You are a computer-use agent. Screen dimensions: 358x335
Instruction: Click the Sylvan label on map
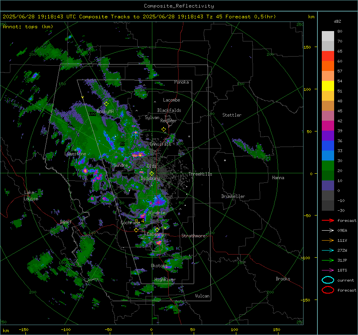point(152,118)
